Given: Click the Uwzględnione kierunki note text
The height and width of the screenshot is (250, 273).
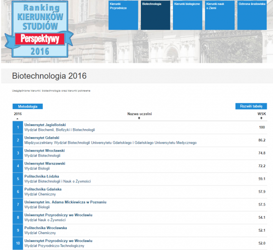Looking at the screenshot, I should pyautogui.click(x=51, y=91).
